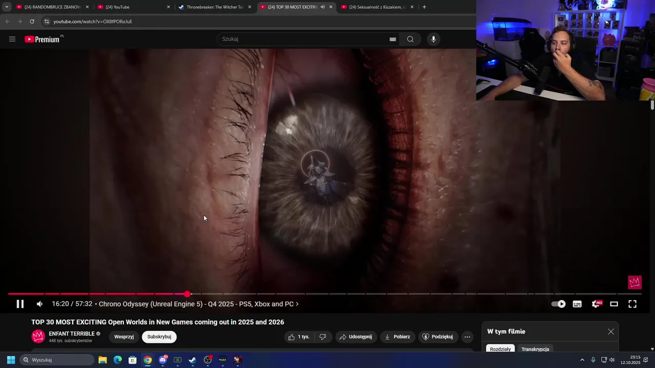Seek the red progress bar scrubber

click(187, 294)
